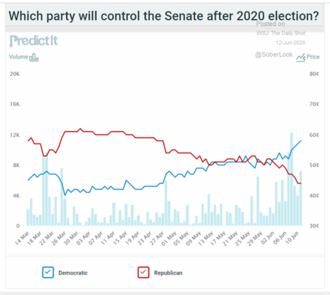Click the PredictIt logo
This screenshot has width=330, height=295.
33,41
